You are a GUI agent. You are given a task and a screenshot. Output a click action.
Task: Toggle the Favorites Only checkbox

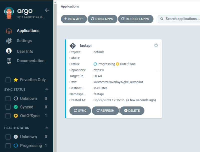pos(8,80)
